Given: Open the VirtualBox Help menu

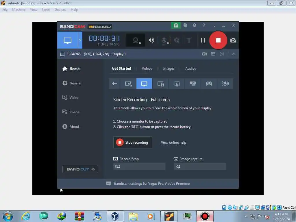Looking at the screenshot, I should pyautogui.click(x=74, y=10).
